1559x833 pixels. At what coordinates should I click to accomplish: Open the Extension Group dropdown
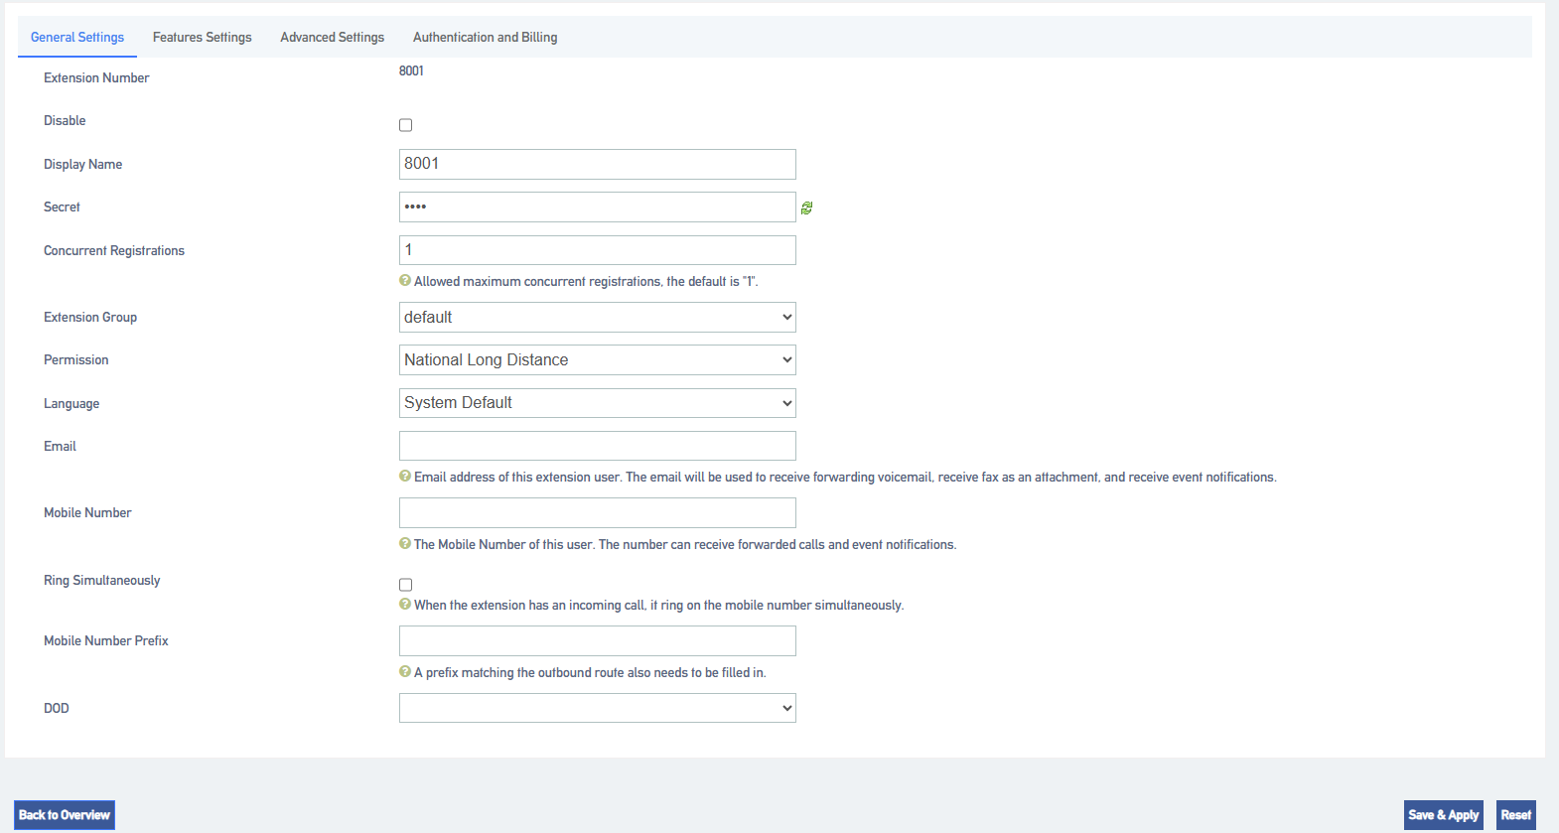click(598, 318)
